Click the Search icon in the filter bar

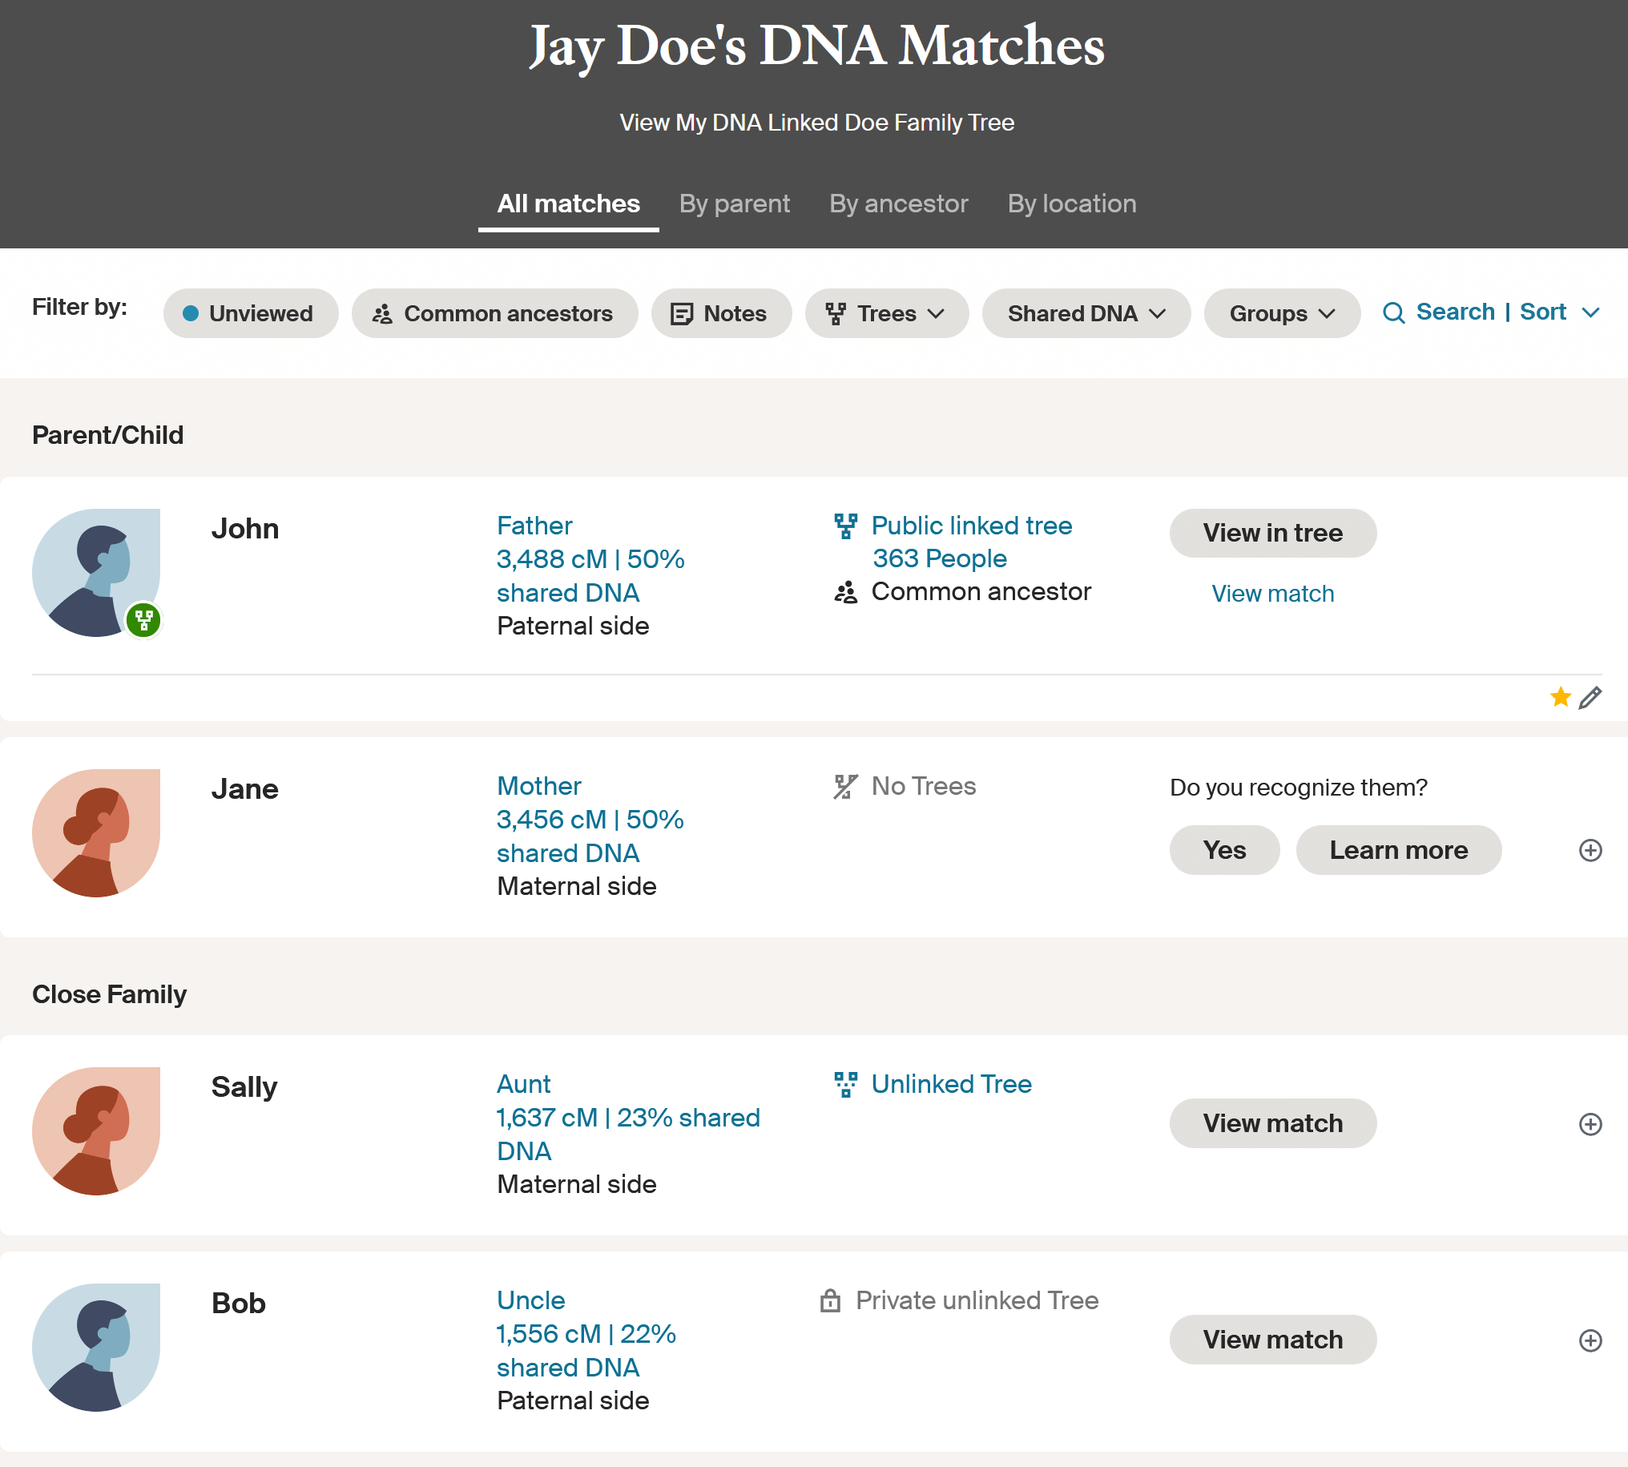[x=1396, y=312]
